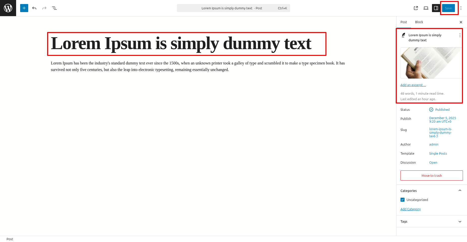Viewport: 467px width, 242px height.
Task: Open the top-bar options three-dot menu
Action: pyautogui.click(x=461, y=8)
